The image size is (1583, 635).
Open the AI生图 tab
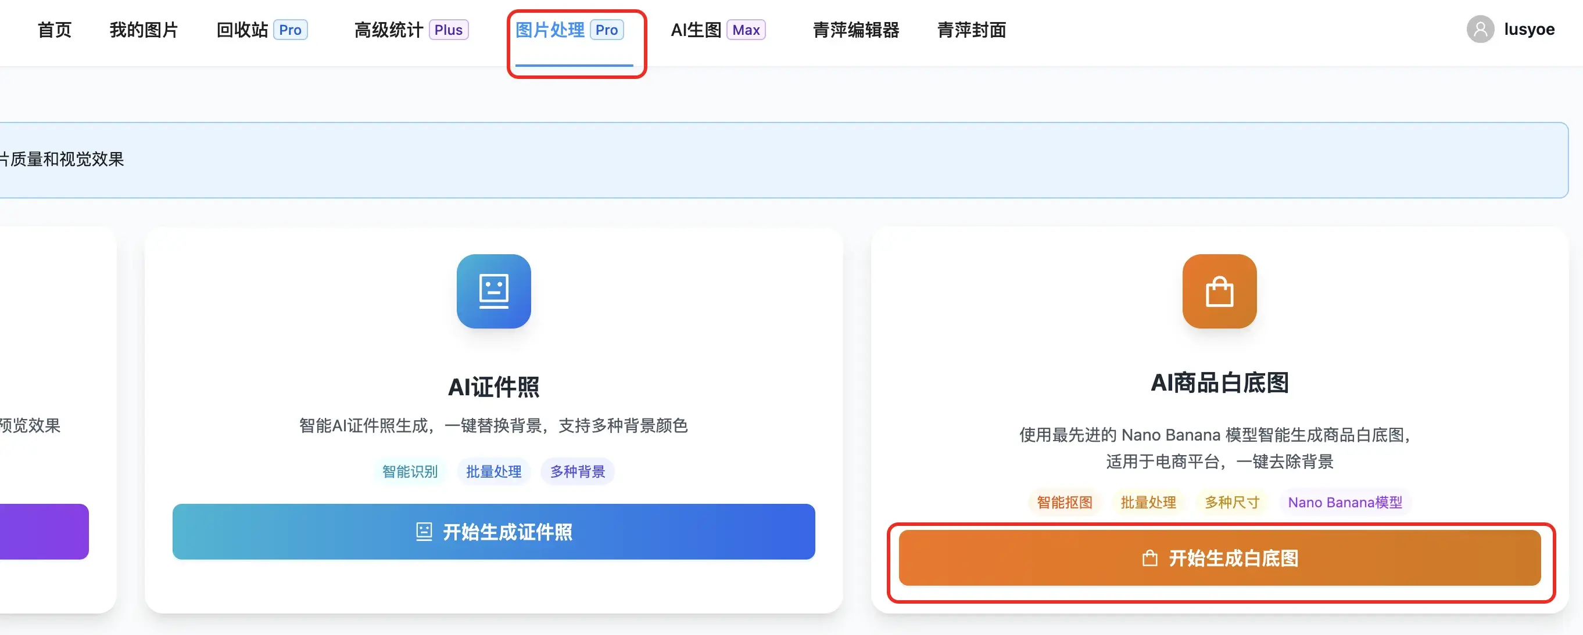(696, 30)
